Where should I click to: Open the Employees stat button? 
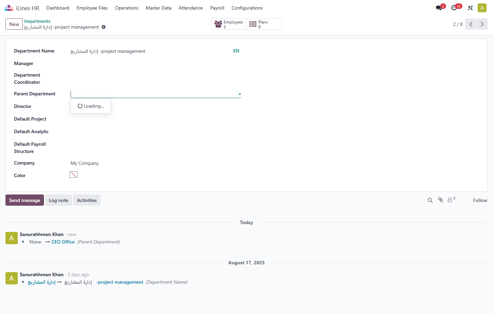(x=229, y=24)
